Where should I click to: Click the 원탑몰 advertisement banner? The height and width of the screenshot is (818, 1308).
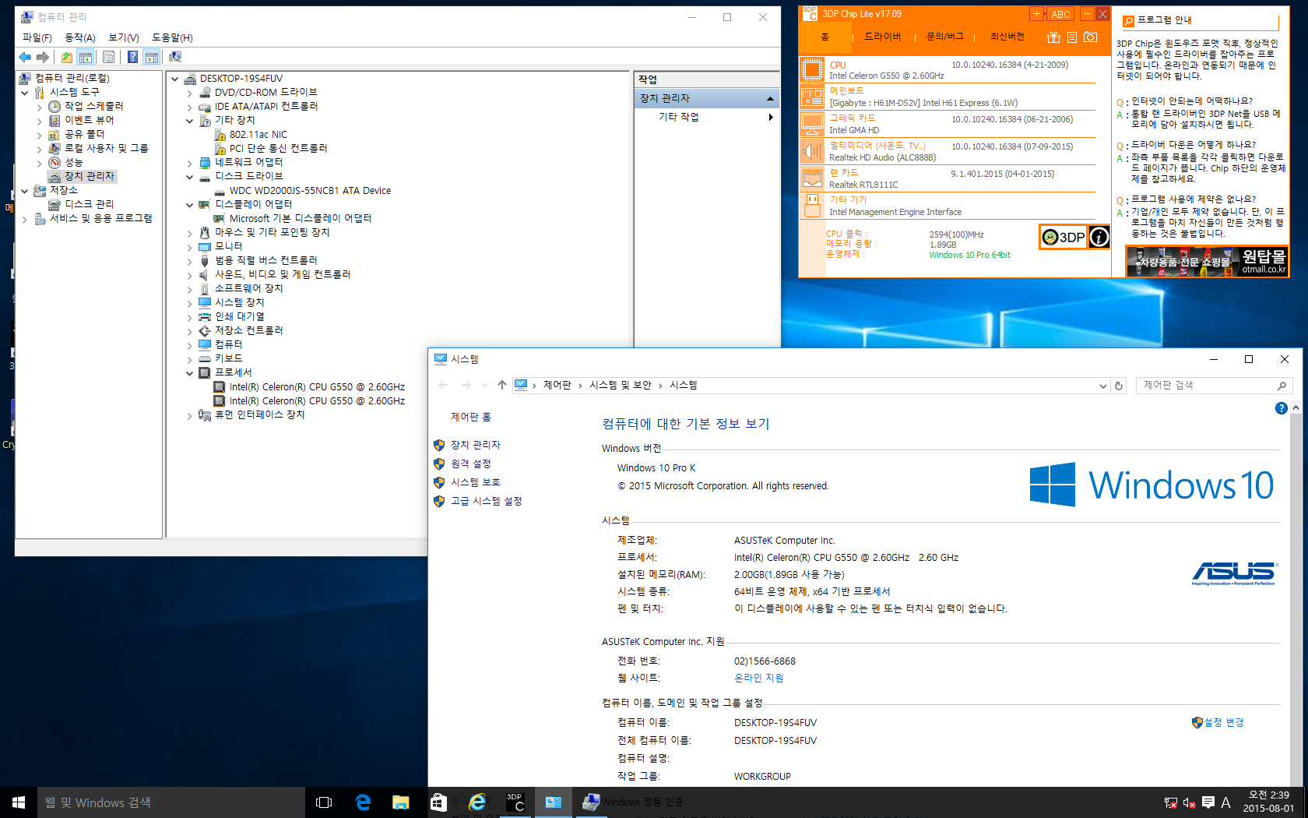(1207, 261)
